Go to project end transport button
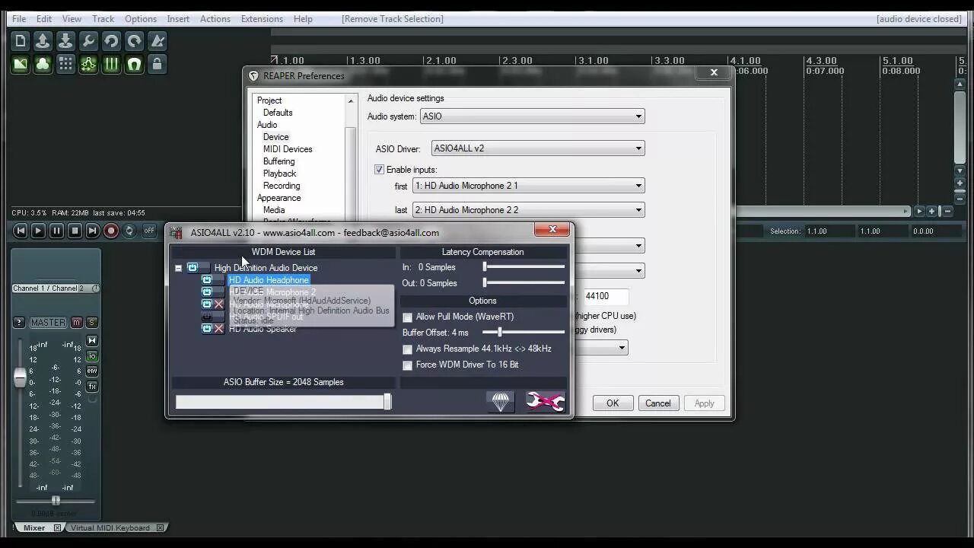 pos(93,231)
